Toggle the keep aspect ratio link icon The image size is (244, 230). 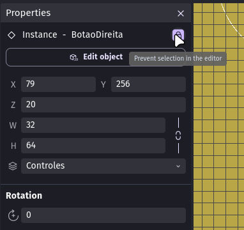tap(178, 135)
